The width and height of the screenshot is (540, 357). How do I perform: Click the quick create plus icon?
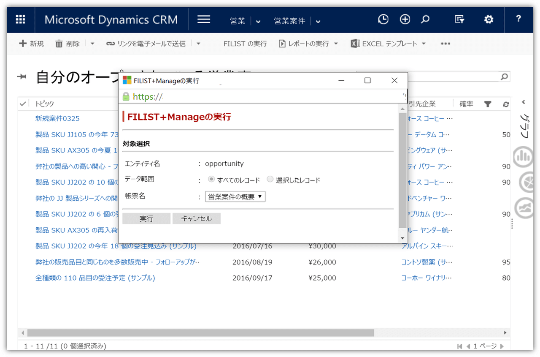(x=405, y=19)
